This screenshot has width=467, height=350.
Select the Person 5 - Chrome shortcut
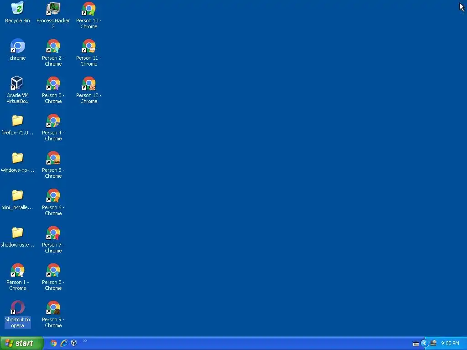(53, 165)
